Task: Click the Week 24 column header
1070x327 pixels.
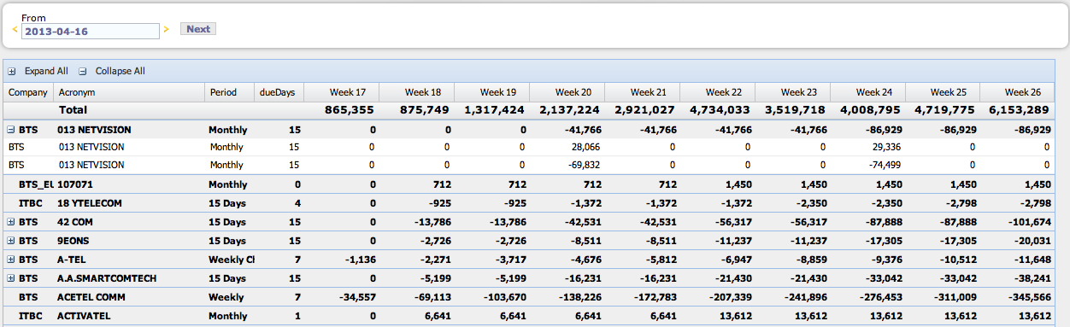Action: [x=867, y=92]
